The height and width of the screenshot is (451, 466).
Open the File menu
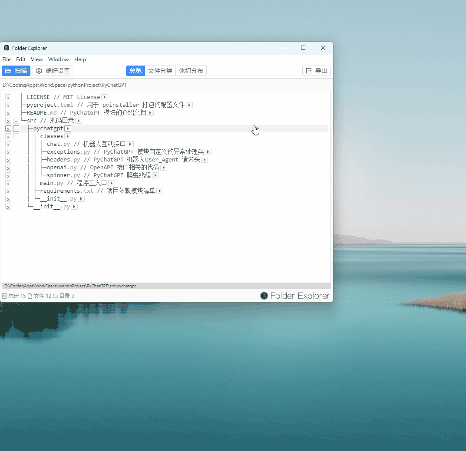click(x=6, y=59)
